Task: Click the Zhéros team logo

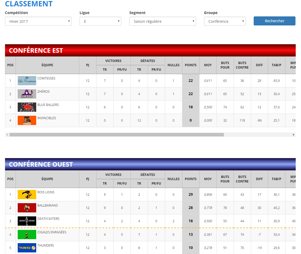Action: click(27, 94)
